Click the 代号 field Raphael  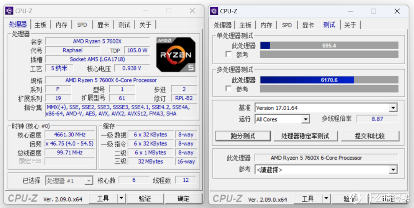[72, 50]
